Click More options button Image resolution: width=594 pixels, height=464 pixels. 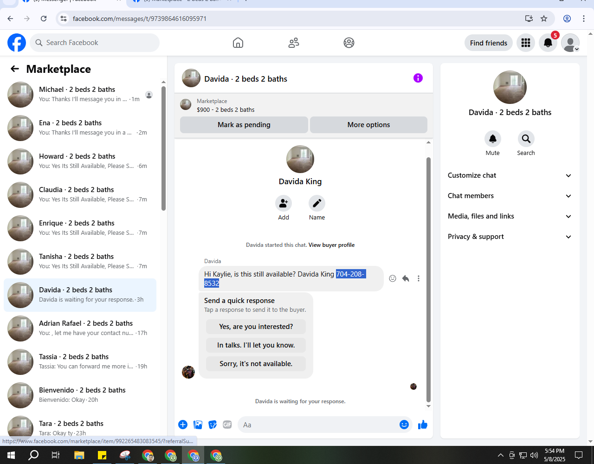point(368,125)
